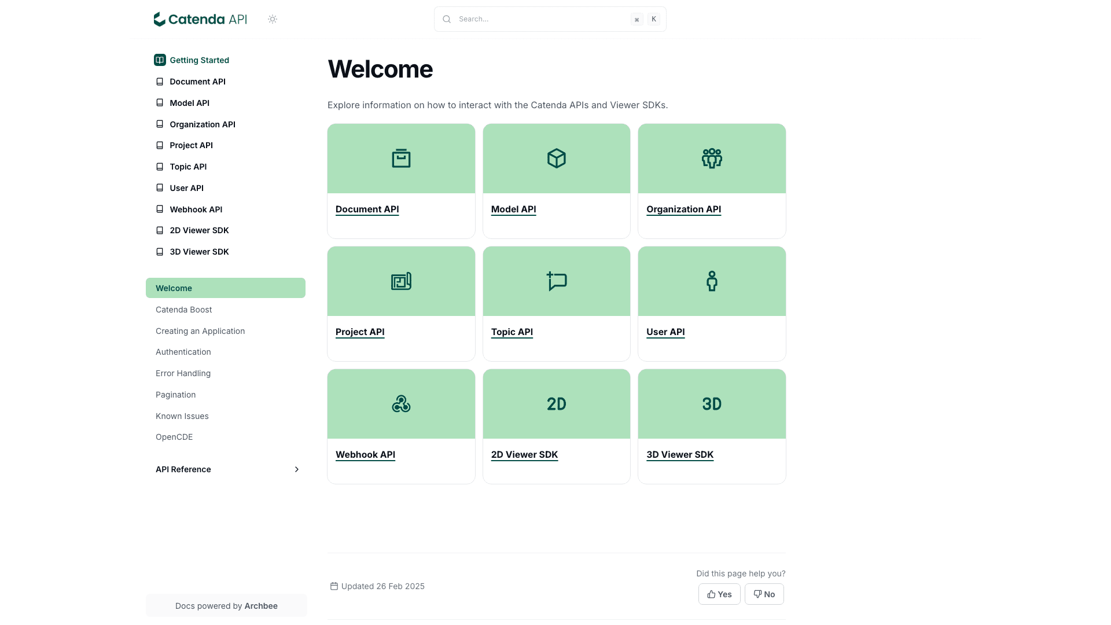Select the Model API cube icon
The height and width of the screenshot is (625, 1111).
(x=556, y=158)
